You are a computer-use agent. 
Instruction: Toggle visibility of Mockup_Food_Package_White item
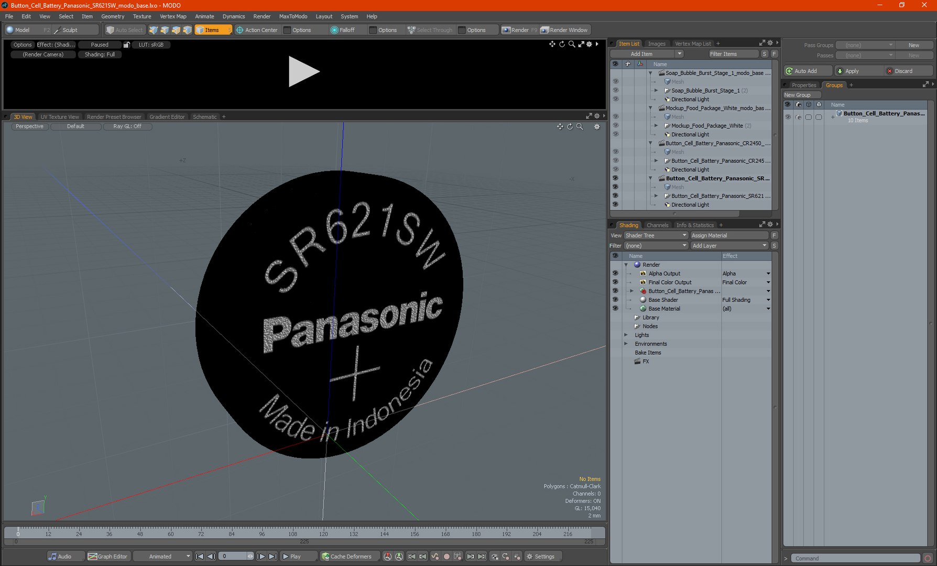coord(615,125)
